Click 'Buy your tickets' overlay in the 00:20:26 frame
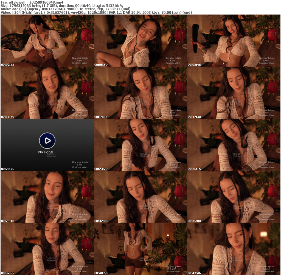Screen dimensions: 281x275 click(80, 162)
